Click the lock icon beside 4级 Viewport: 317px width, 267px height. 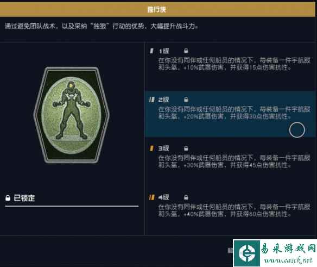[186, 197]
